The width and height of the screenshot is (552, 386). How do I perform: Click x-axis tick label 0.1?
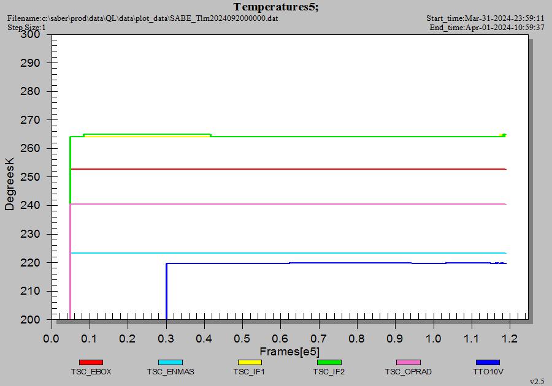[x=90, y=339]
